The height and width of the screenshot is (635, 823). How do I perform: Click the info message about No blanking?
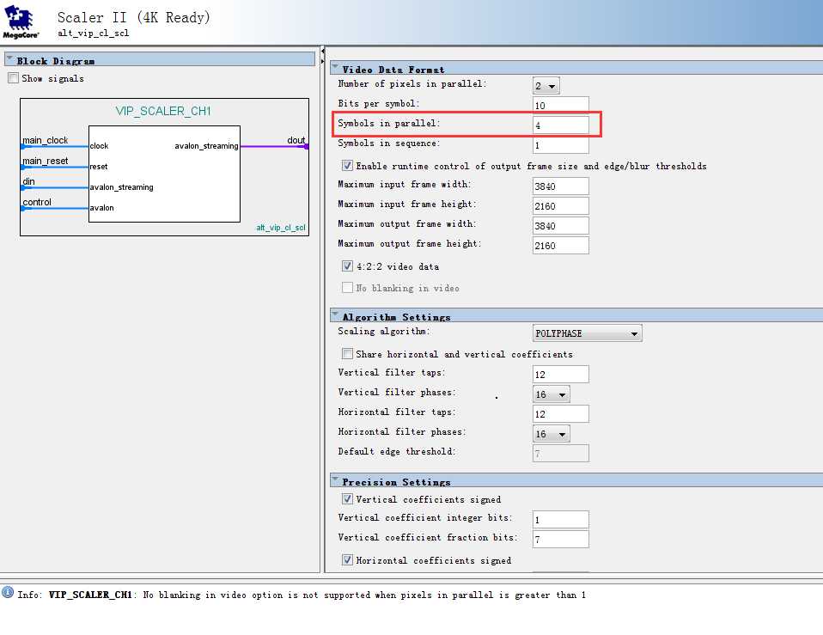click(x=302, y=595)
